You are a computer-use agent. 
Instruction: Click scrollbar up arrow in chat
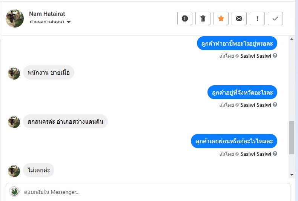[x=291, y=39]
